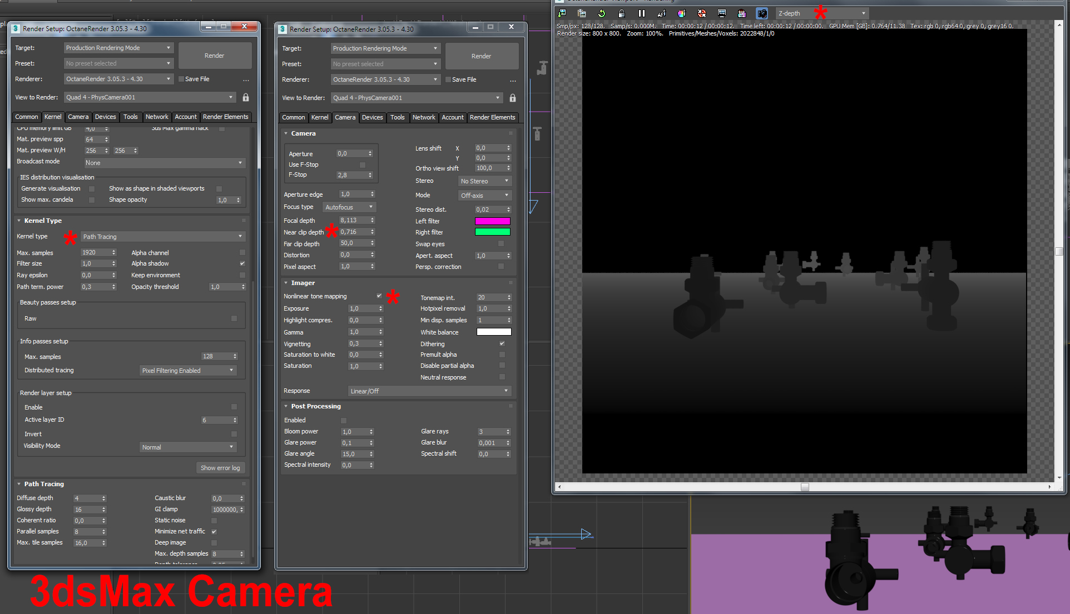Click the Show error log button
1070x614 pixels.
(220, 468)
